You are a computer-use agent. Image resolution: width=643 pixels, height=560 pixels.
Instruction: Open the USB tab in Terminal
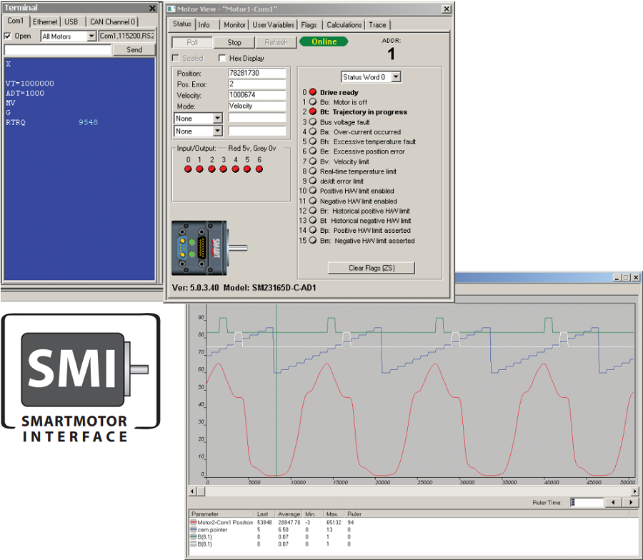[71, 21]
